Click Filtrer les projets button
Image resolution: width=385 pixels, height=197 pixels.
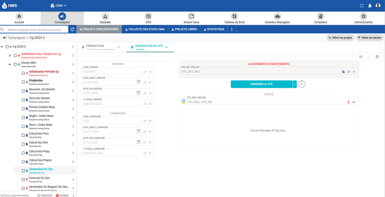click(340, 38)
